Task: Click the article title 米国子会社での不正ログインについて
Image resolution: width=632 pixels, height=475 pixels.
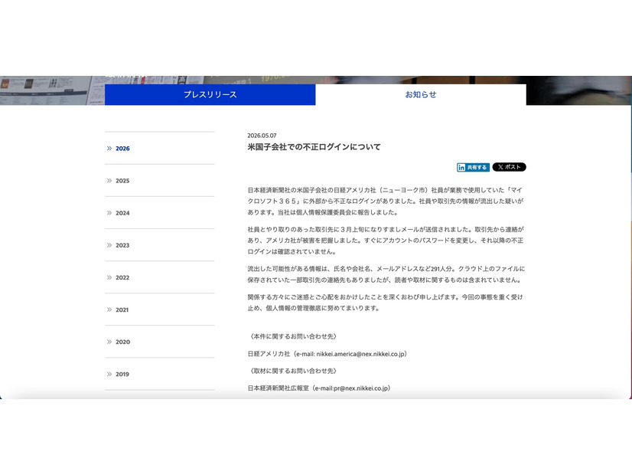Action: click(x=314, y=147)
